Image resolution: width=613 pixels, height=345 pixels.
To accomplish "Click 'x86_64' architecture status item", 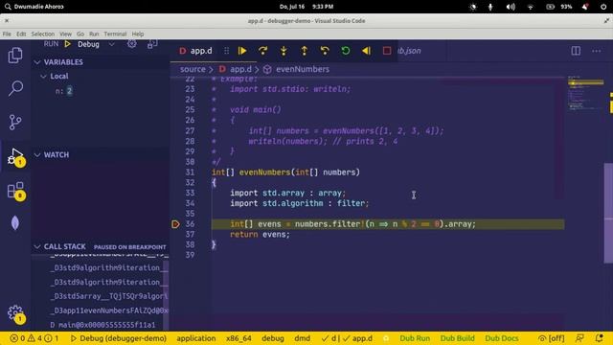I will [x=238, y=338].
